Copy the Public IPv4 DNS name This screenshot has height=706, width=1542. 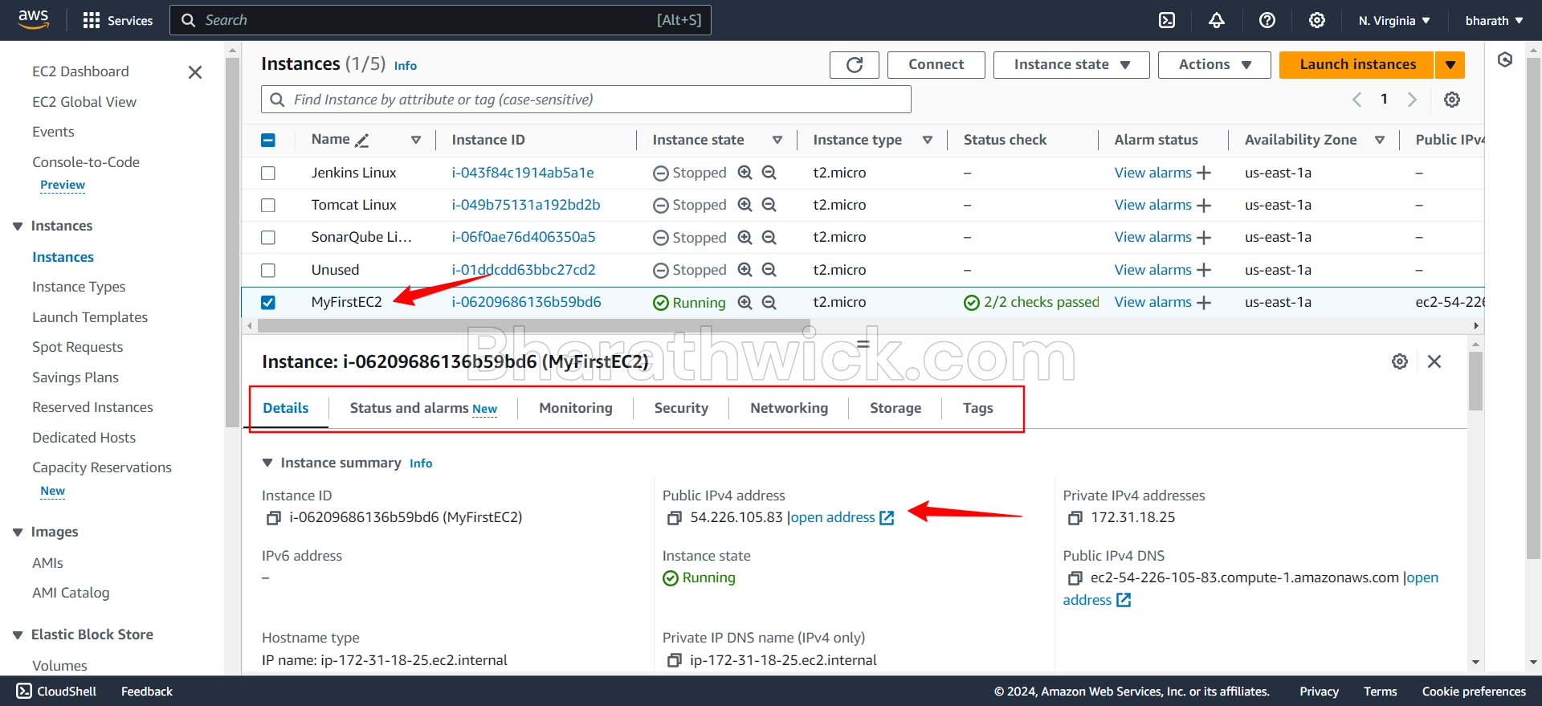tap(1075, 578)
